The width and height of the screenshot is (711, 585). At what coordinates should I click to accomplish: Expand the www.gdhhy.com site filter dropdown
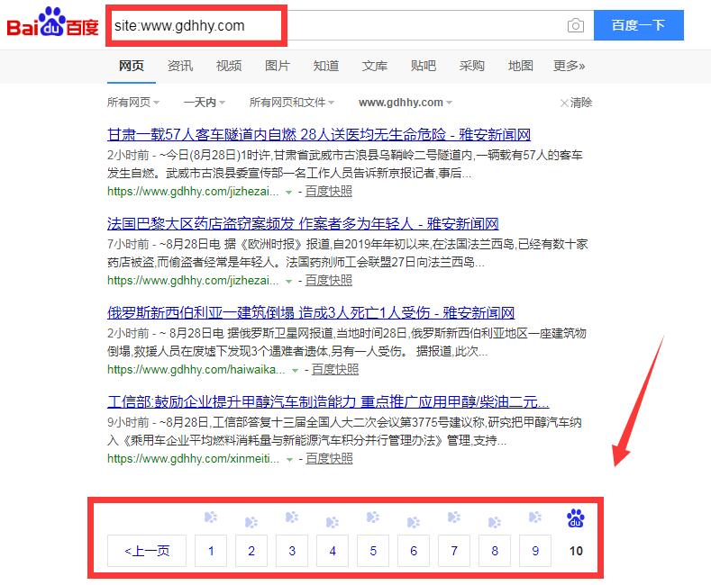click(x=406, y=103)
